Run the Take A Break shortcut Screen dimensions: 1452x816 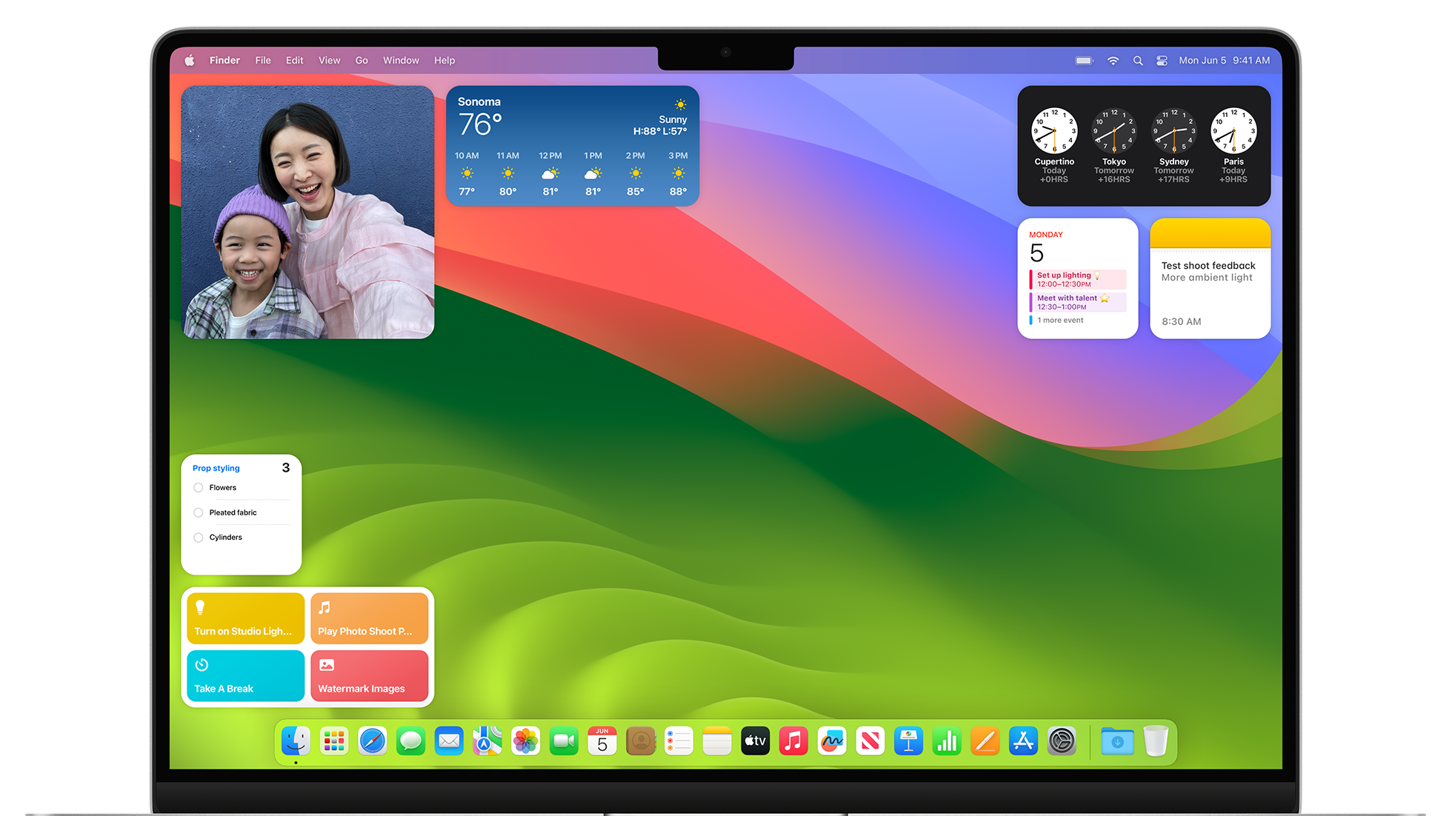pyautogui.click(x=245, y=675)
